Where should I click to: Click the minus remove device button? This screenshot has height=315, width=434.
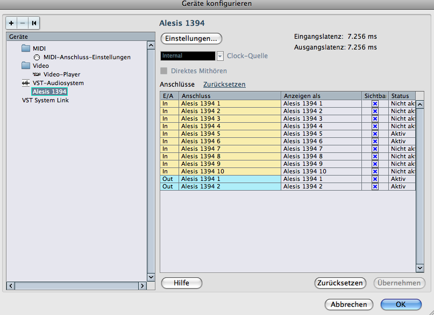[x=23, y=23]
